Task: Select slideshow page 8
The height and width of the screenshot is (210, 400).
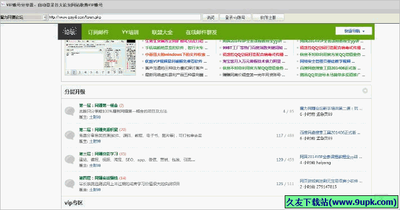Action: 108,72
